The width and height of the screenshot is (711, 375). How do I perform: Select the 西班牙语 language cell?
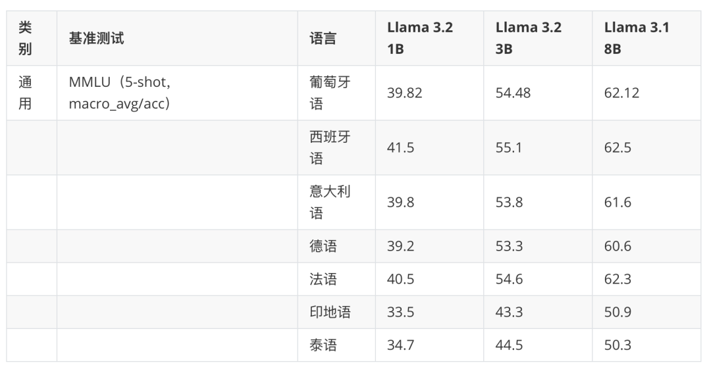(330, 147)
